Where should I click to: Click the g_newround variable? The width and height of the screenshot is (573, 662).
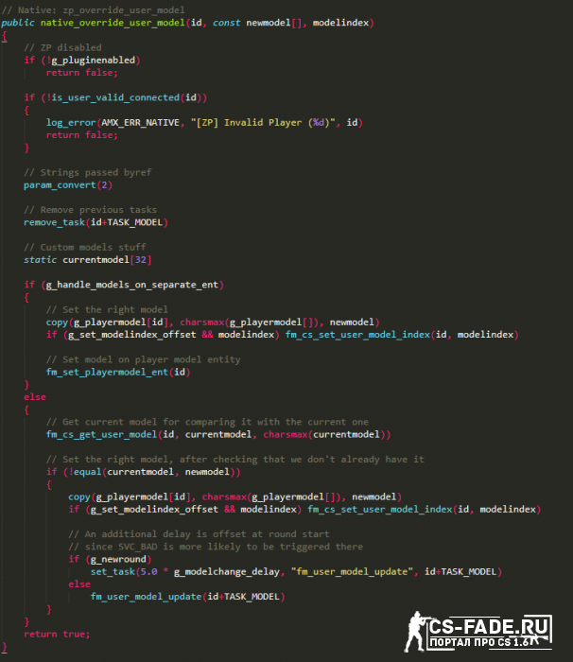click(x=118, y=559)
